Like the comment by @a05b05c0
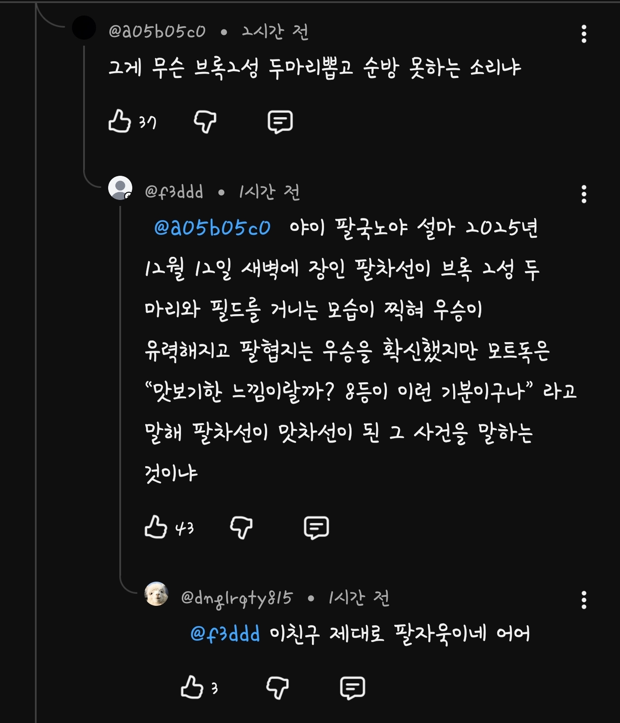 (x=120, y=122)
